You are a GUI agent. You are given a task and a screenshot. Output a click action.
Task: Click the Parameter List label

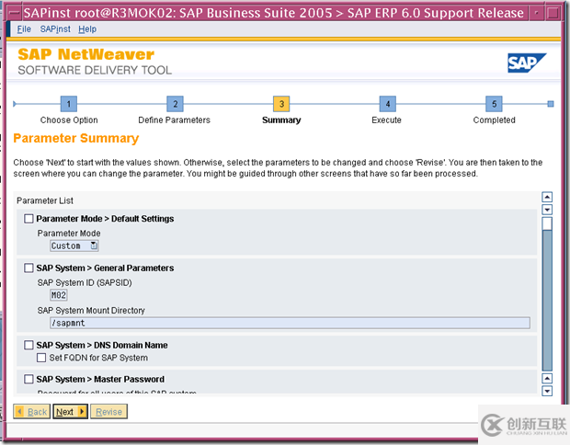[x=45, y=200]
